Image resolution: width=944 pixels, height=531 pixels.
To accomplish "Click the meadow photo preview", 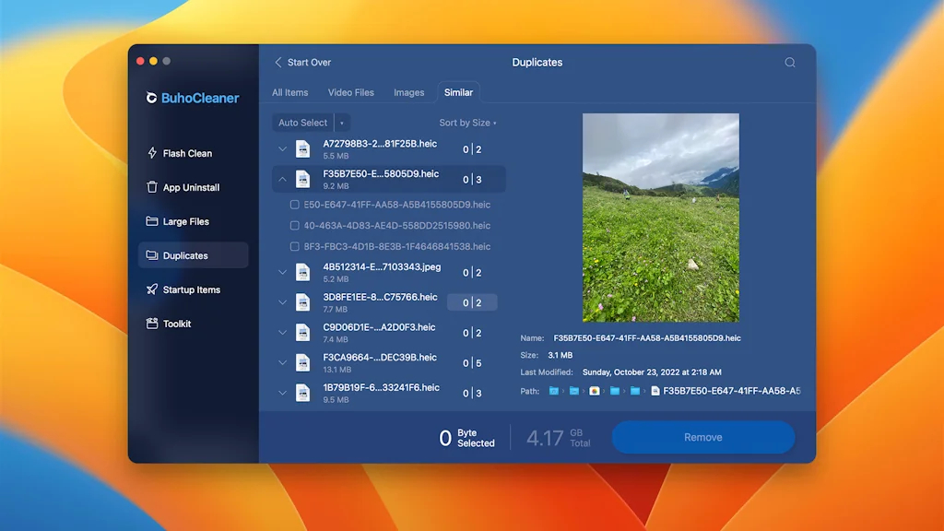I will 660,218.
